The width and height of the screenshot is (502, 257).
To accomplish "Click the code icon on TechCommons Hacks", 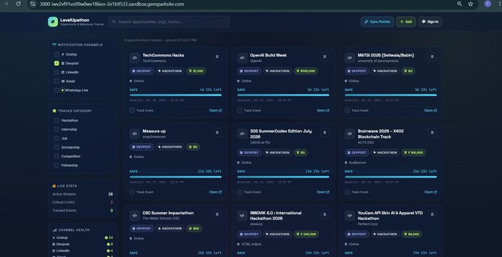I will click(135, 58).
